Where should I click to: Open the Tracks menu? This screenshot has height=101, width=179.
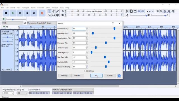tap(33, 8)
